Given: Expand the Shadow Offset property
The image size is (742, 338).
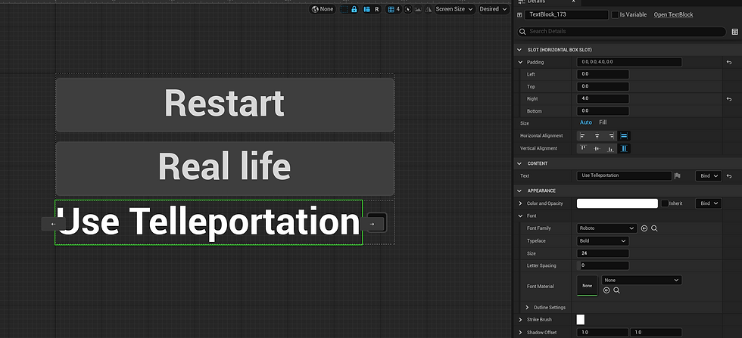Looking at the screenshot, I should pos(520,332).
